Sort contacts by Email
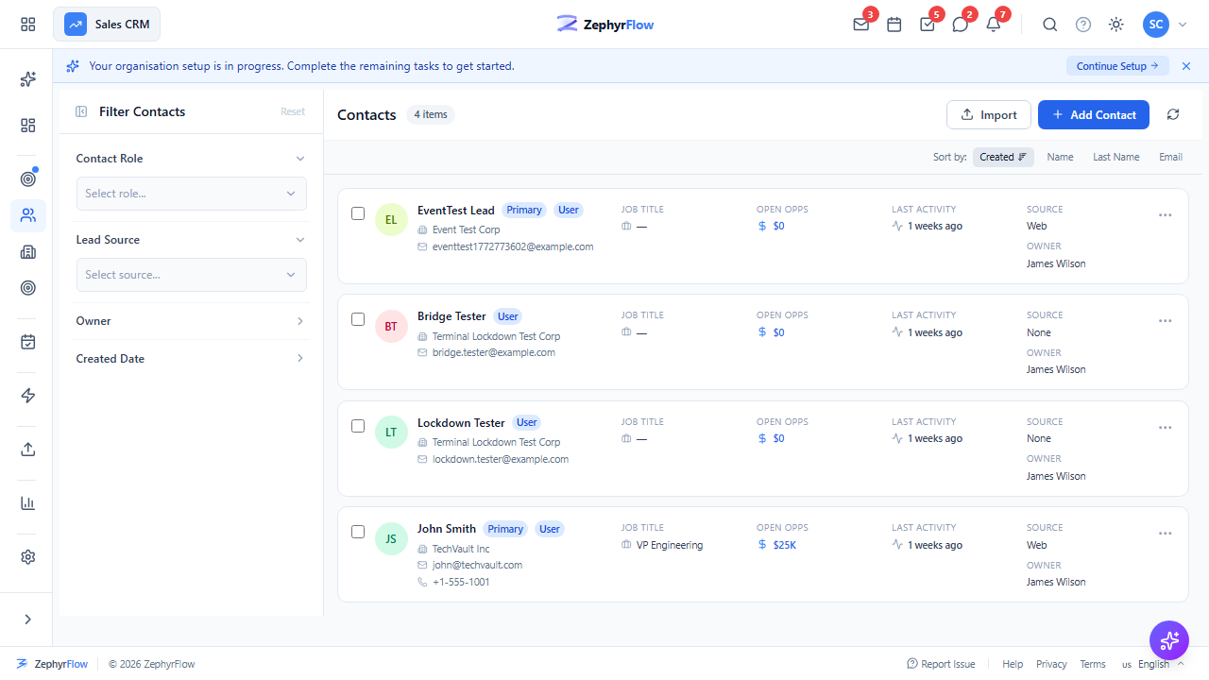 1170,158
